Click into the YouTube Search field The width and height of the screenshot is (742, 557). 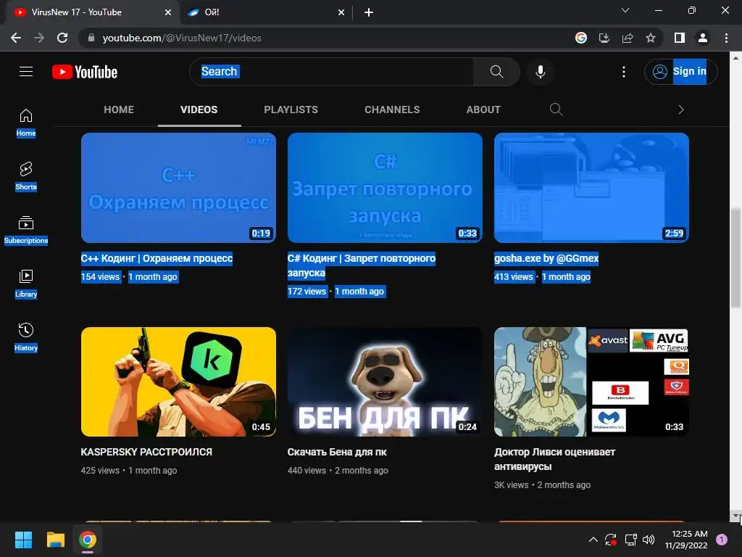[x=331, y=72]
